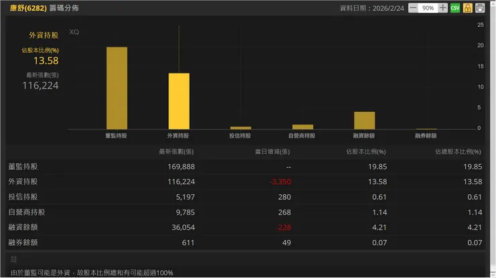496x278 pixels.
Task: Click the 資料日期：2026/2/24 date text
Action: (372, 8)
